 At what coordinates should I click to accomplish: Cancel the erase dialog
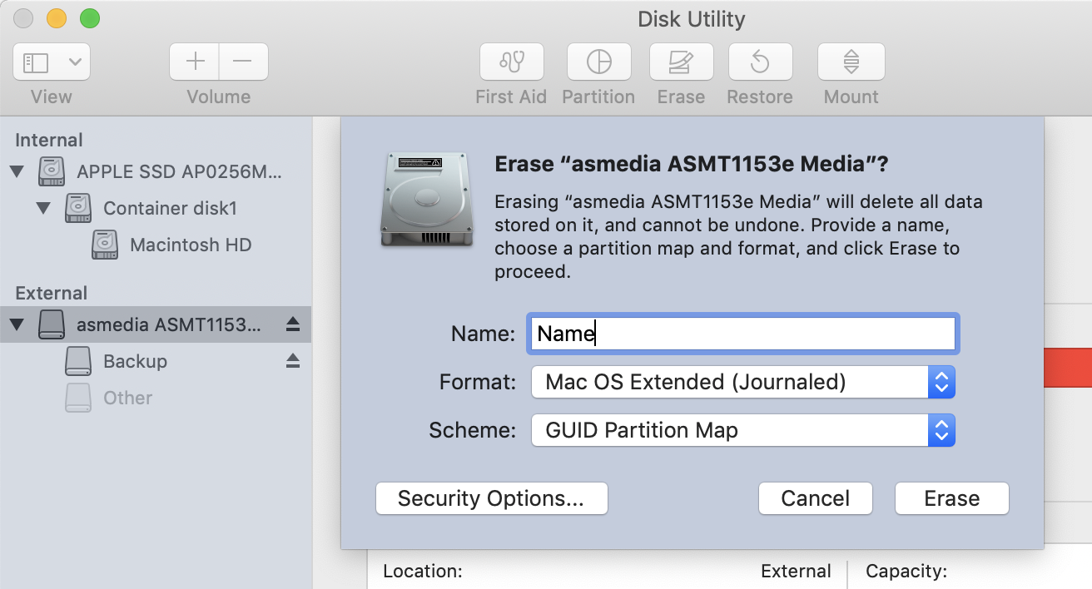815,498
